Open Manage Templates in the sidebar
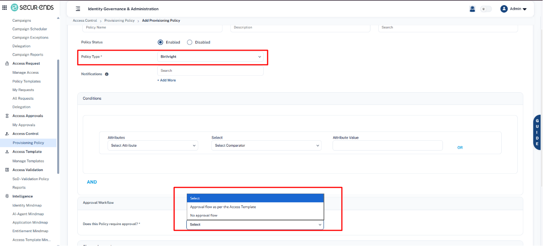Image resolution: width=543 pixels, height=246 pixels. point(28,161)
